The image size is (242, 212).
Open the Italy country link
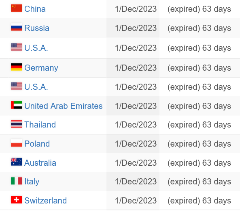[x=32, y=182]
